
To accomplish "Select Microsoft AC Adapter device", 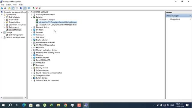I will (x=47, y=20).
